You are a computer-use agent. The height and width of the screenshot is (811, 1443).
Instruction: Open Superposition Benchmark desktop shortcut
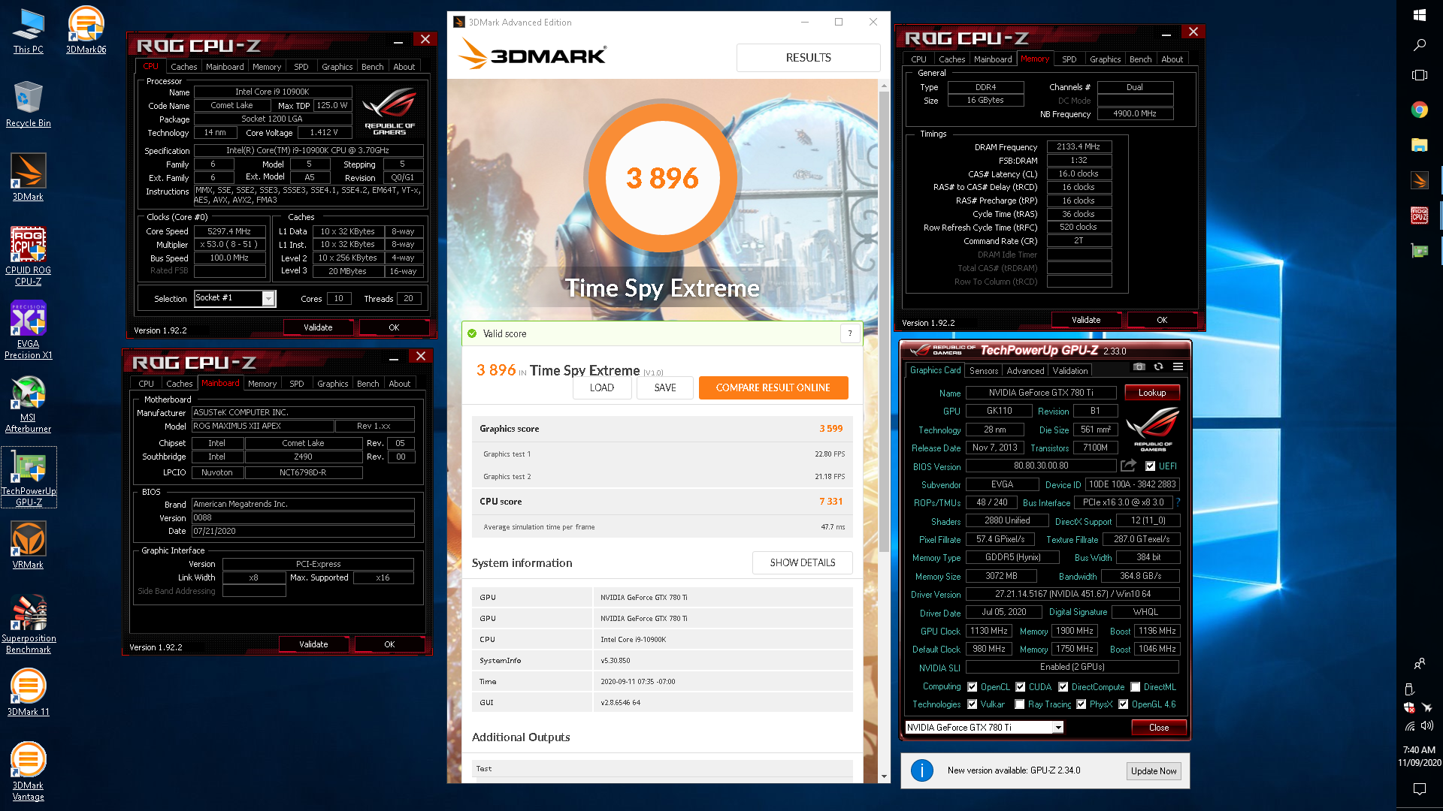coord(29,624)
